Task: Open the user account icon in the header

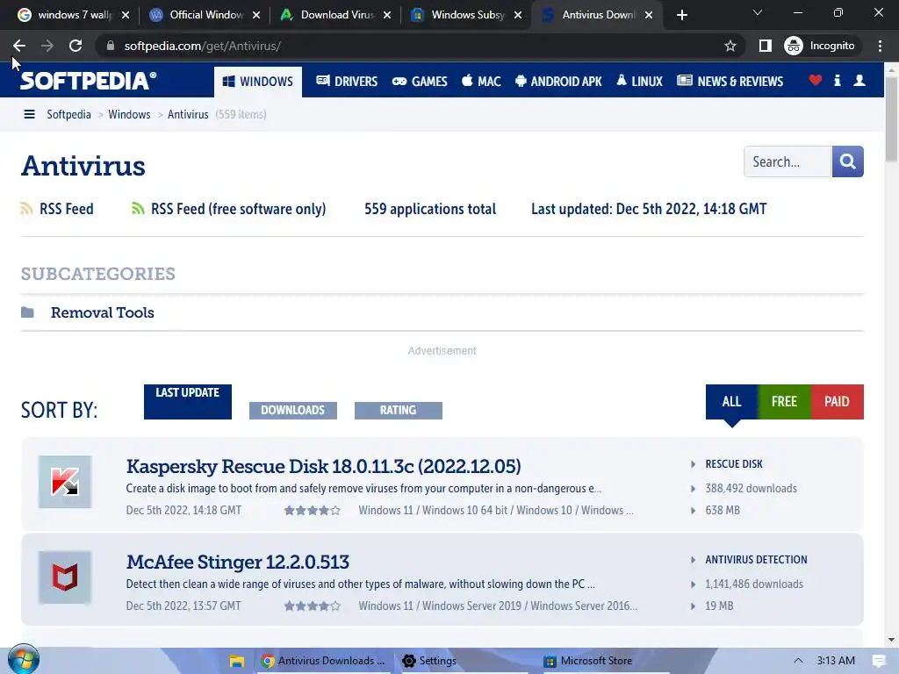Action: pyautogui.click(x=859, y=80)
